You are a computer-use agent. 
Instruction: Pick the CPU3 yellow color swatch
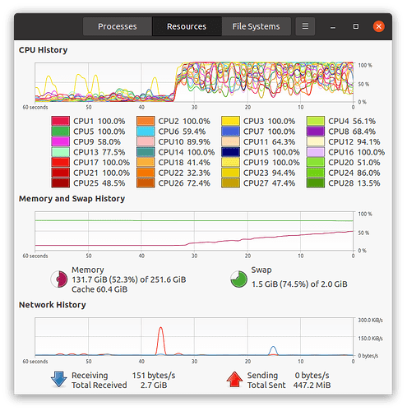230,121
